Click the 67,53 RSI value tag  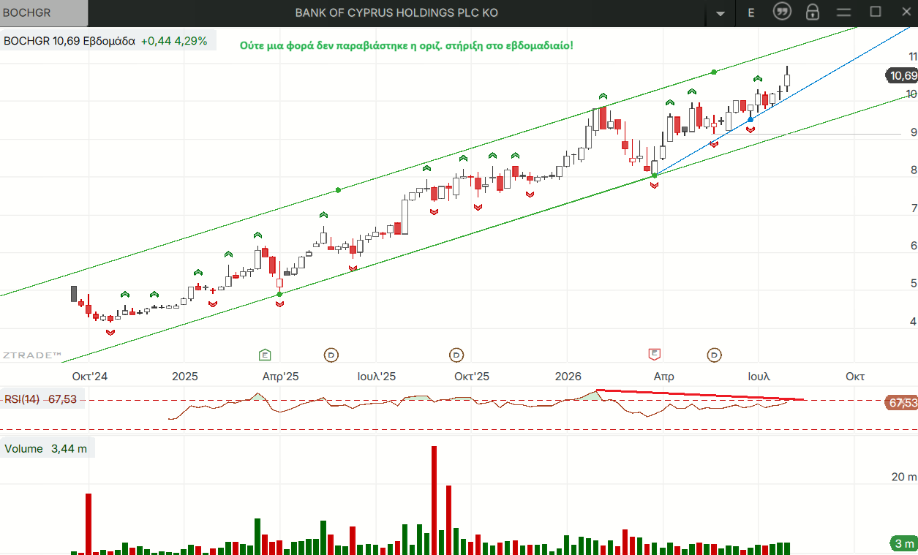(x=901, y=403)
